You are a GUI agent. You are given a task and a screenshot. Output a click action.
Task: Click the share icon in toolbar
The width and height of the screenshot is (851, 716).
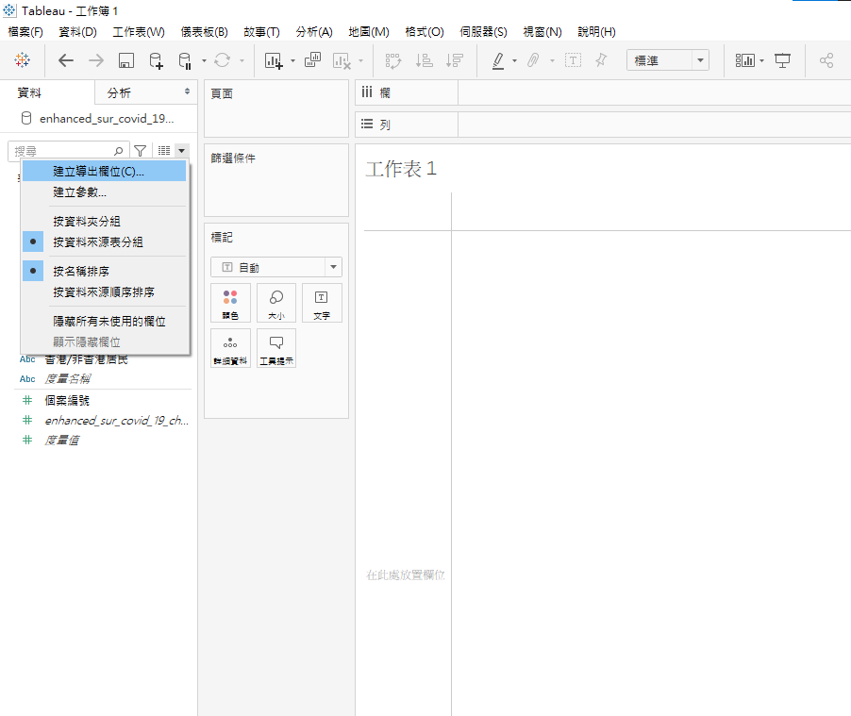(826, 60)
